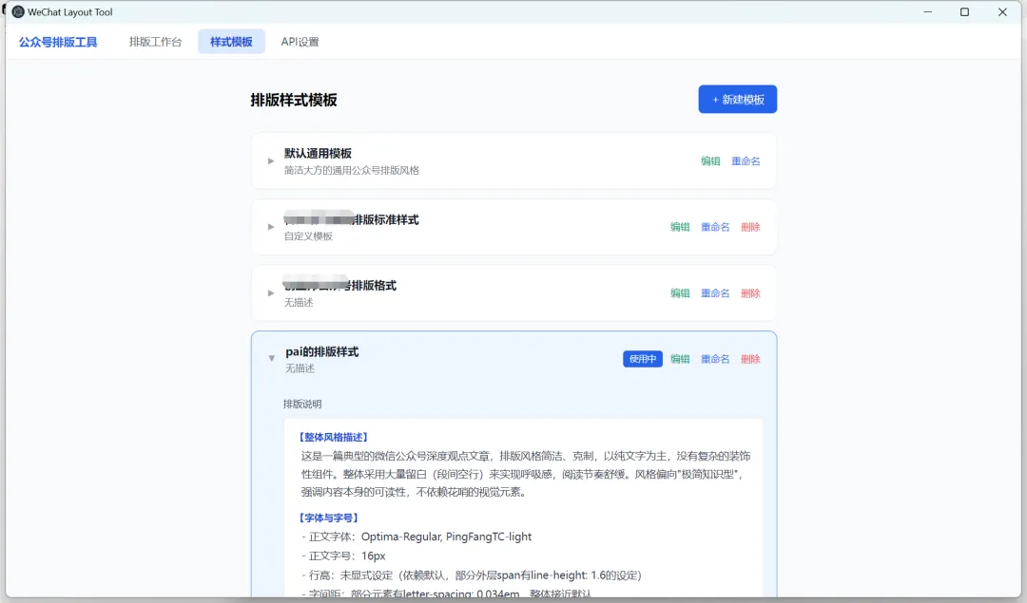The width and height of the screenshot is (1027, 603).
Task: Expand the 排版标准样式 template card
Action: click(x=270, y=227)
